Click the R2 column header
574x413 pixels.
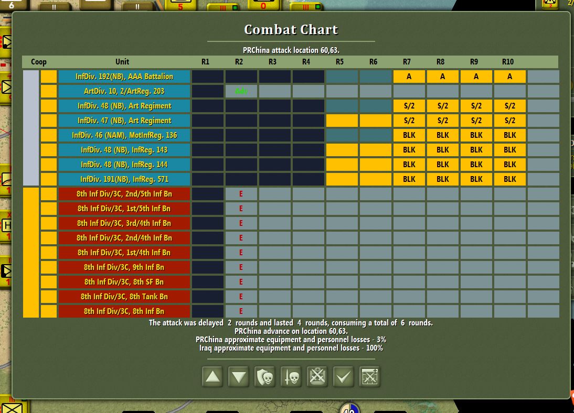239,62
